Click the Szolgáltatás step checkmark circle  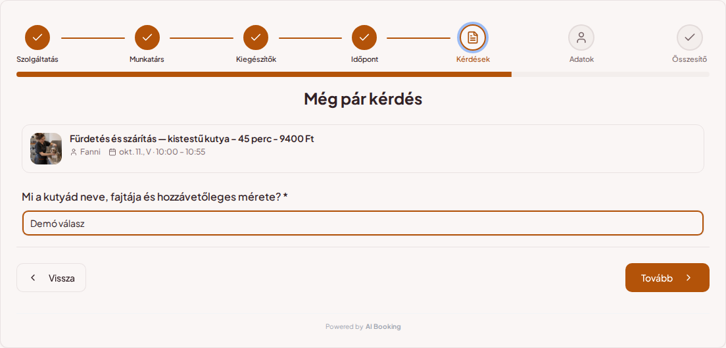pyautogui.click(x=37, y=37)
